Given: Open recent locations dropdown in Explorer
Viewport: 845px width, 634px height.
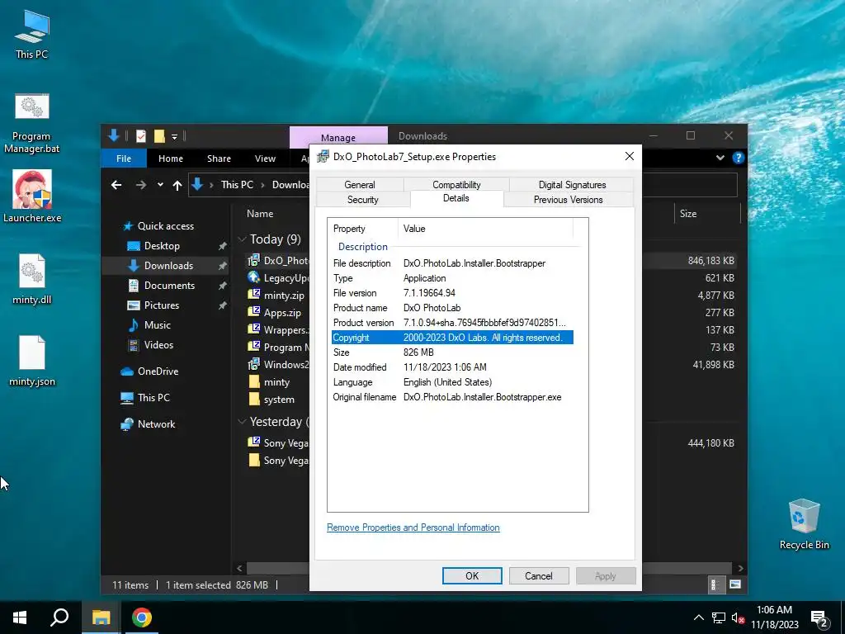Looking at the screenshot, I should (160, 185).
